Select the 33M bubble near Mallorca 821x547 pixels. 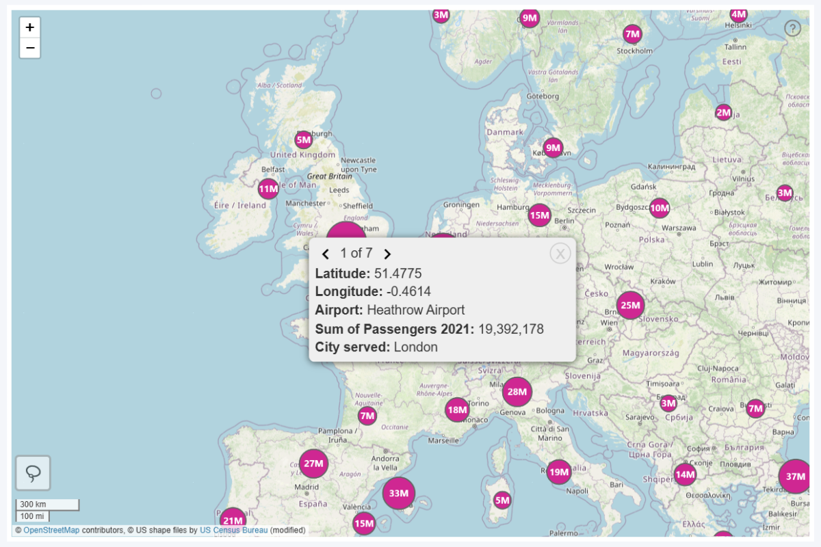(x=400, y=493)
